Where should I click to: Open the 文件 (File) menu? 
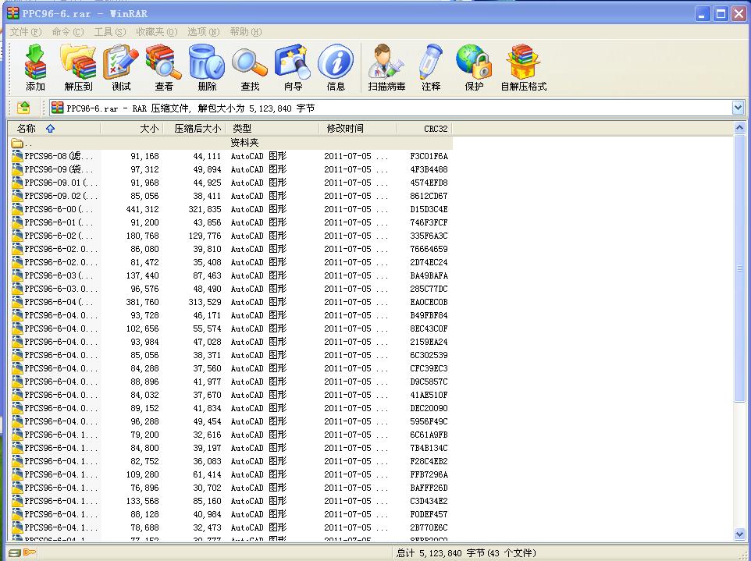20,31
